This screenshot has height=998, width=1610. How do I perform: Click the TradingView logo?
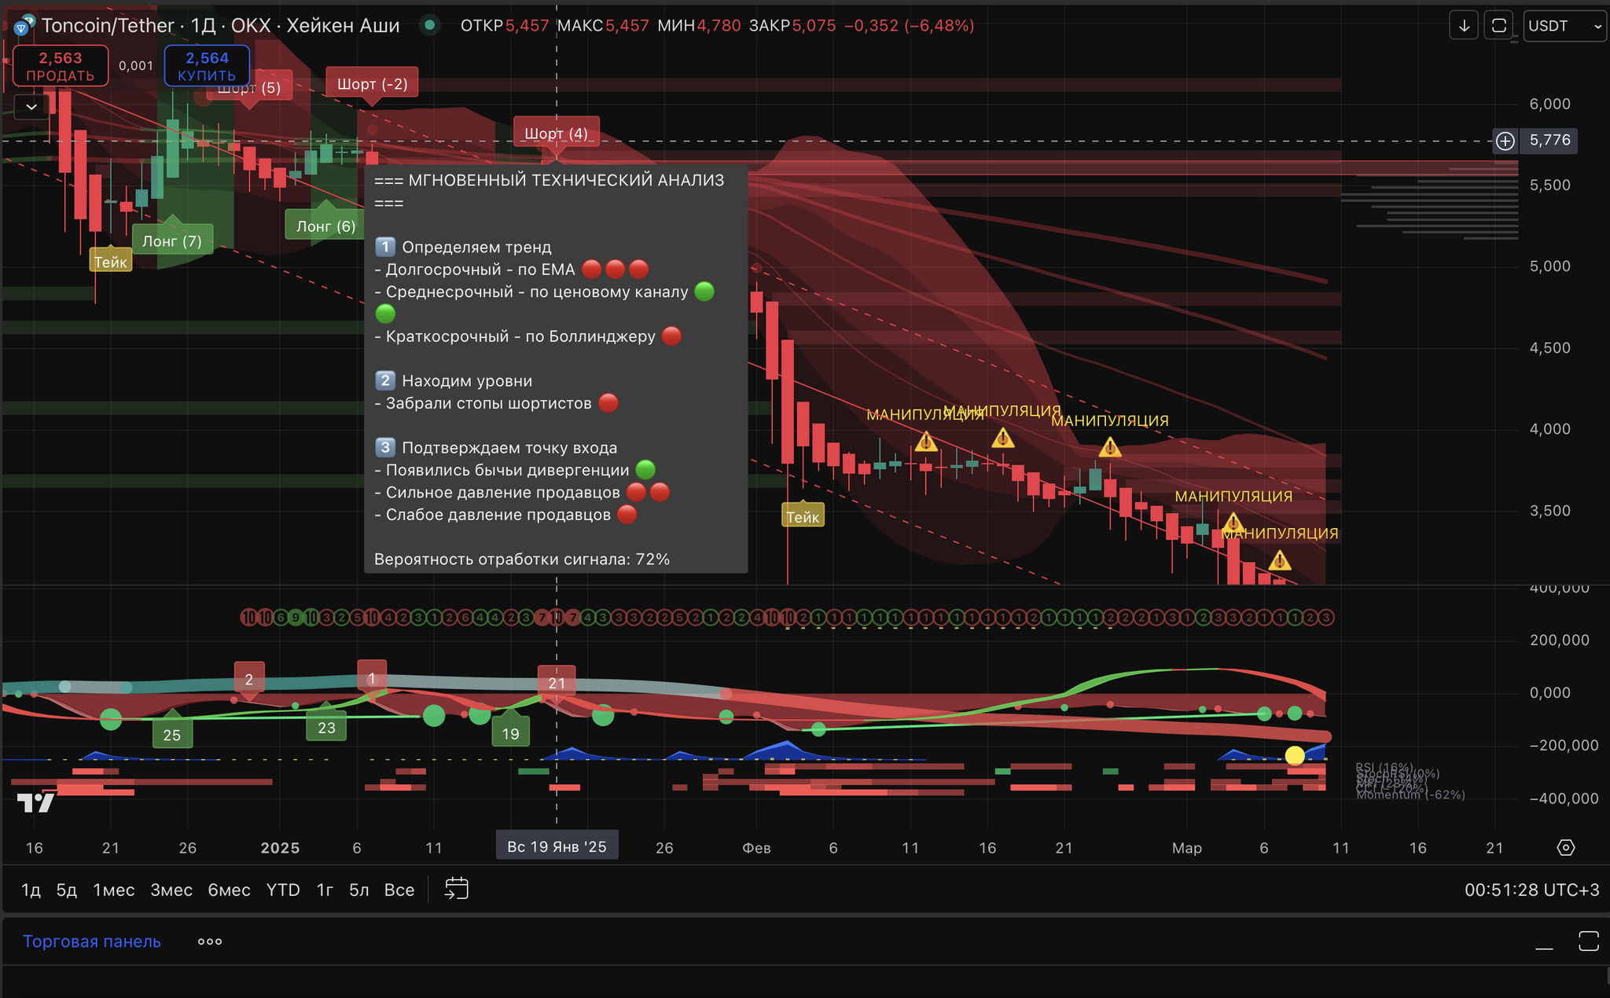click(35, 802)
